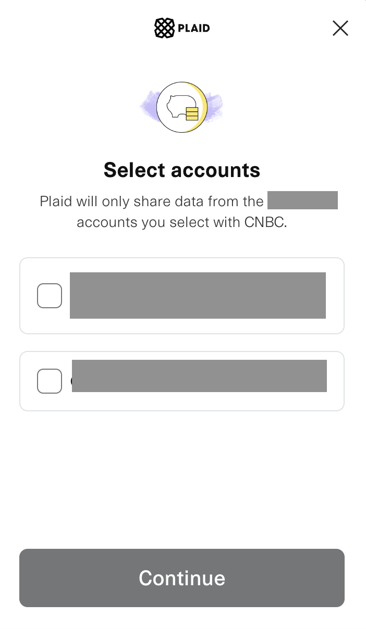This screenshot has width=366, height=629.
Task: Check the second account checkbox
Action: [x=50, y=381]
